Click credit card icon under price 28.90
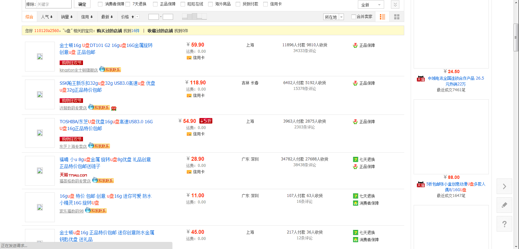Viewport: 519px width, 249px height. [189, 172]
